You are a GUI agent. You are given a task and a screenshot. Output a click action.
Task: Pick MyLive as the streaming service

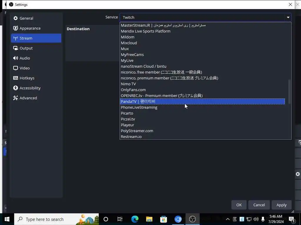[x=203, y=60]
